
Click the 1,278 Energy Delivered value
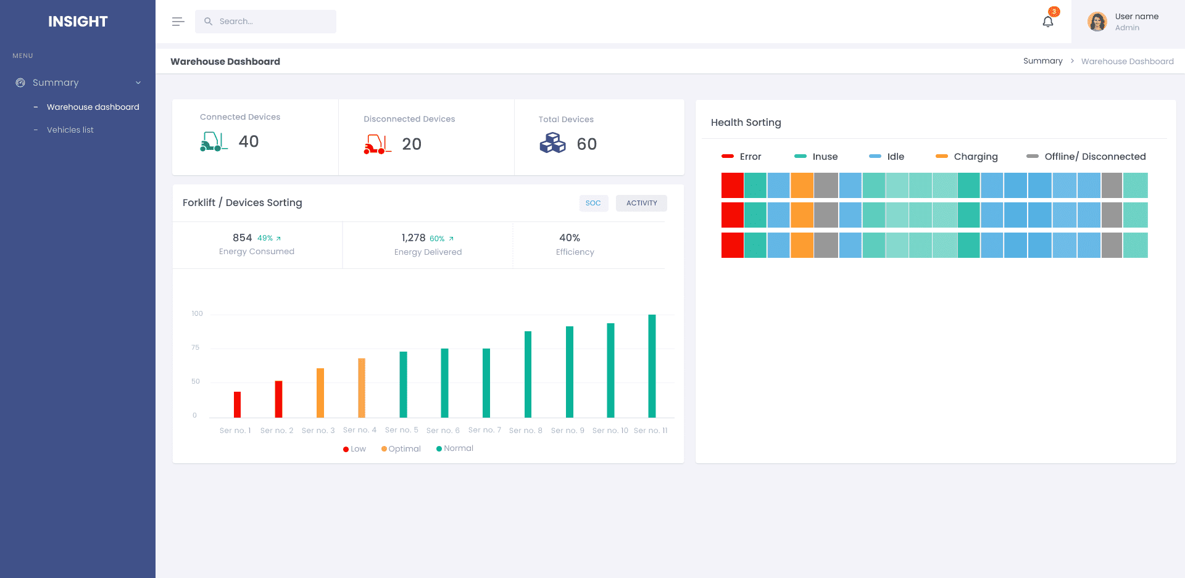[x=414, y=238]
